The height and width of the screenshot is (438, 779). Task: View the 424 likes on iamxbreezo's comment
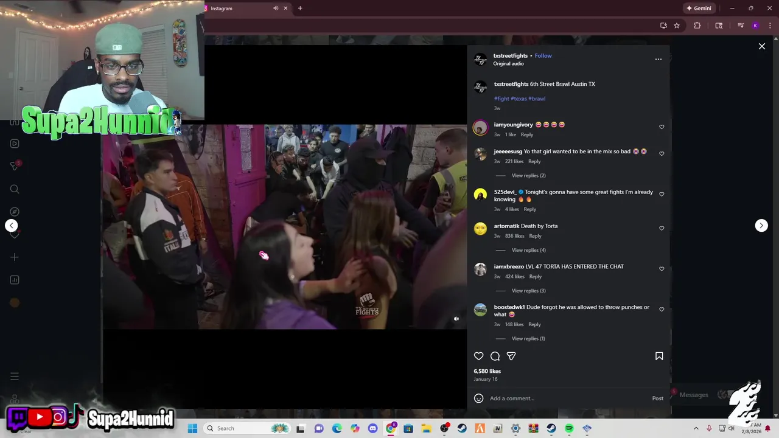point(514,277)
